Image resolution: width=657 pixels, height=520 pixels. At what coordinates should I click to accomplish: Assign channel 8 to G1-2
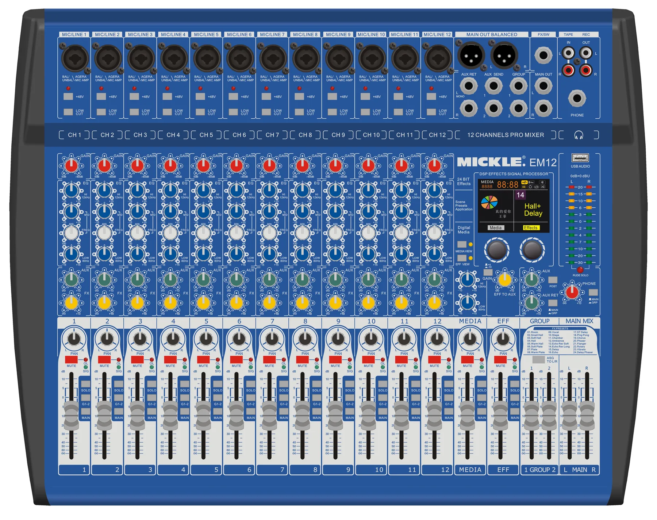point(317,398)
